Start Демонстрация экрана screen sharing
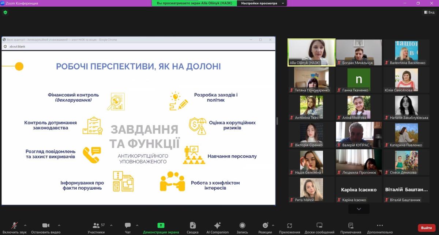Viewport: 439px width, 235px height. [161, 228]
